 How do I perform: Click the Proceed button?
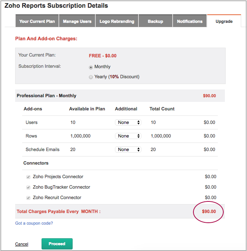click(57, 244)
